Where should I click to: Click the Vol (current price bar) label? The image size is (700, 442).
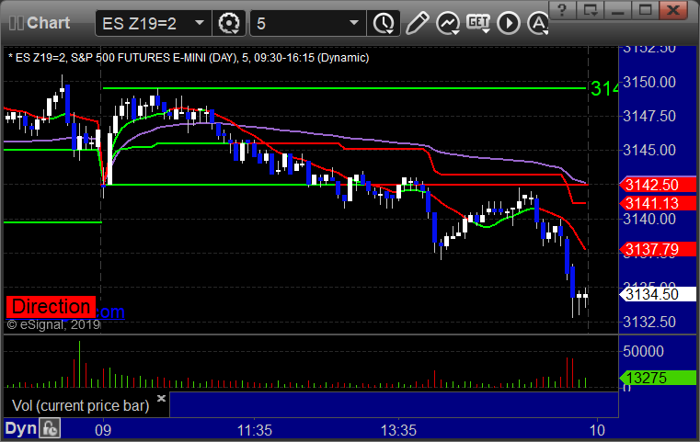coord(80,406)
